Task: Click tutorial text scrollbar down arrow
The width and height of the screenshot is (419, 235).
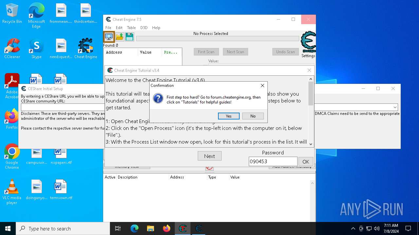Action: (311, 144)
